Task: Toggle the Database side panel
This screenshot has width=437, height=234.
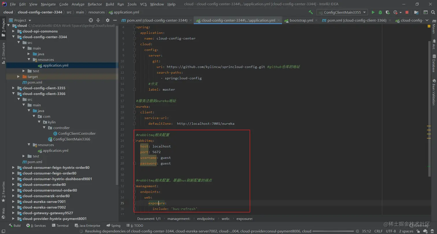Action: pyautogui.click(x=434, y=63)
